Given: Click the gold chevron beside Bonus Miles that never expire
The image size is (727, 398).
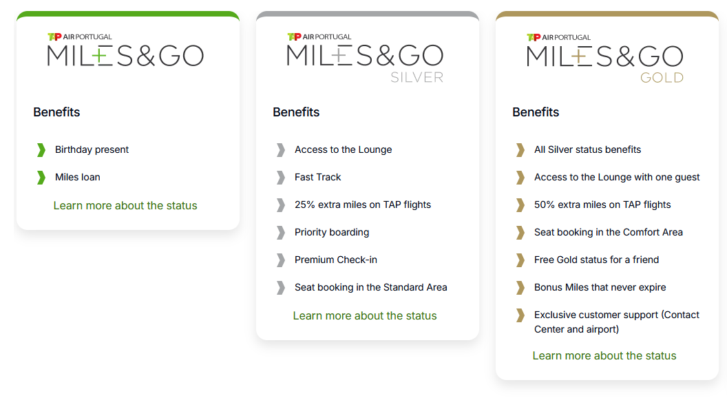Looking at the screenshot, I should pos(520,287).
